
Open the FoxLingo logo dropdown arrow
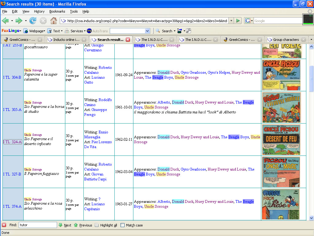click(20, 31)
